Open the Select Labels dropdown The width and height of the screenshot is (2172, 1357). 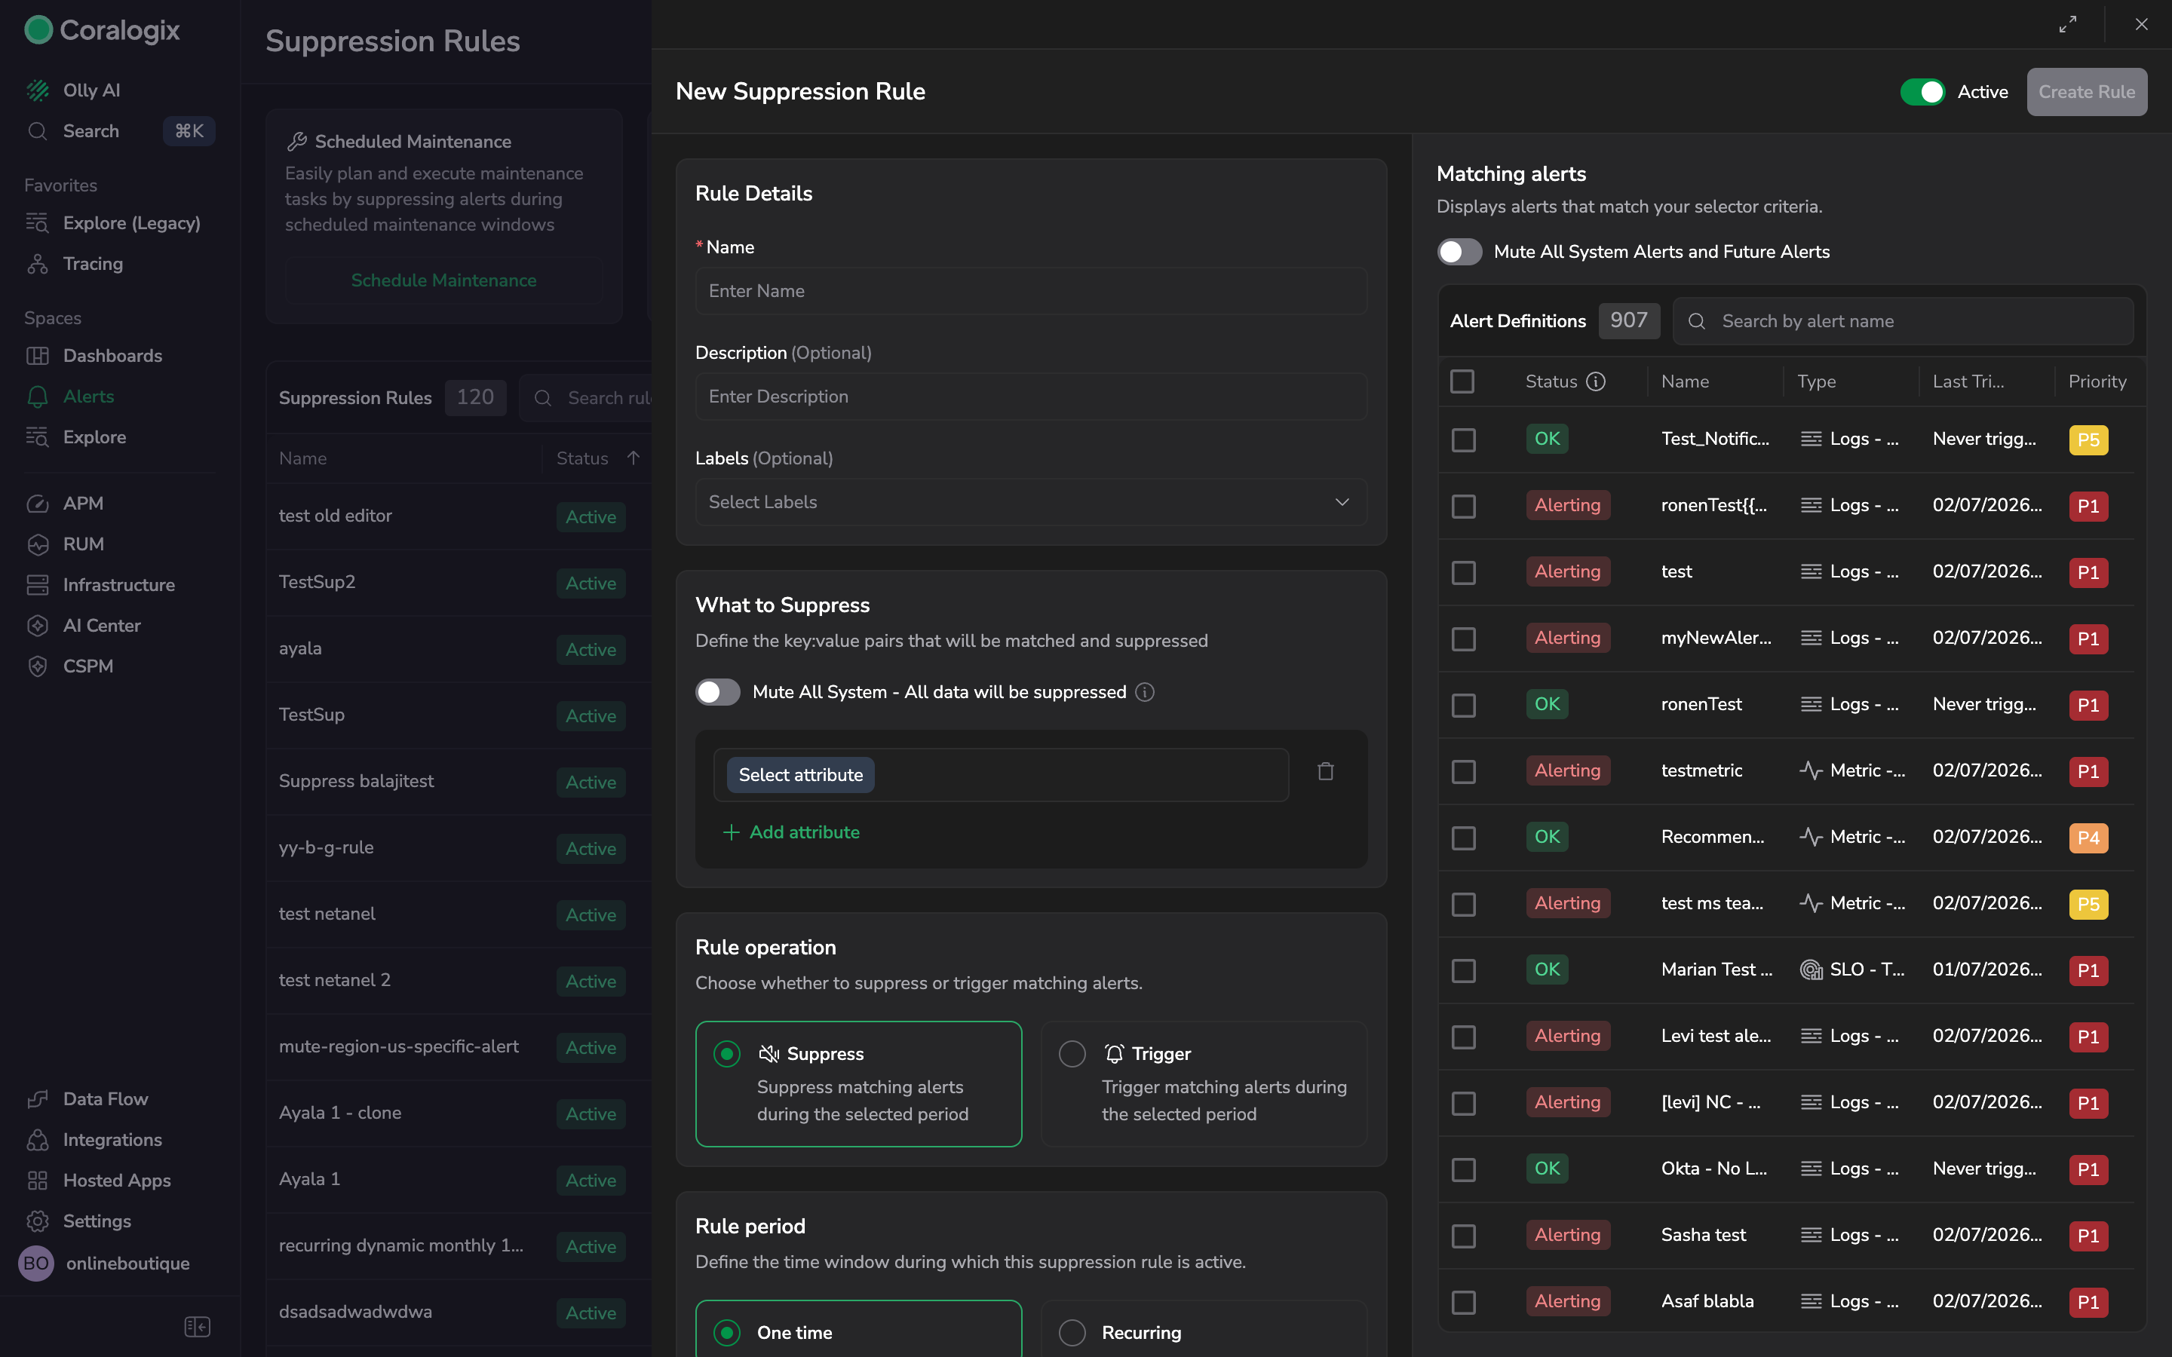(1031, 501)
